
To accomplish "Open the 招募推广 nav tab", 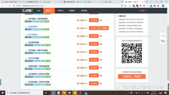I will (x=72, y=11).
